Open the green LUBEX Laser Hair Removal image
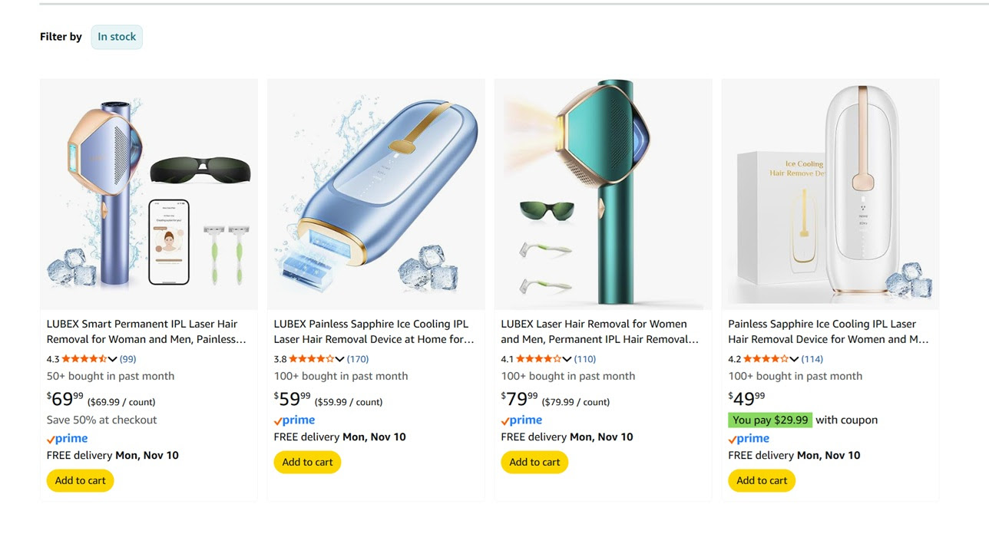Screen dimensions: 989x534 point(603,194)
